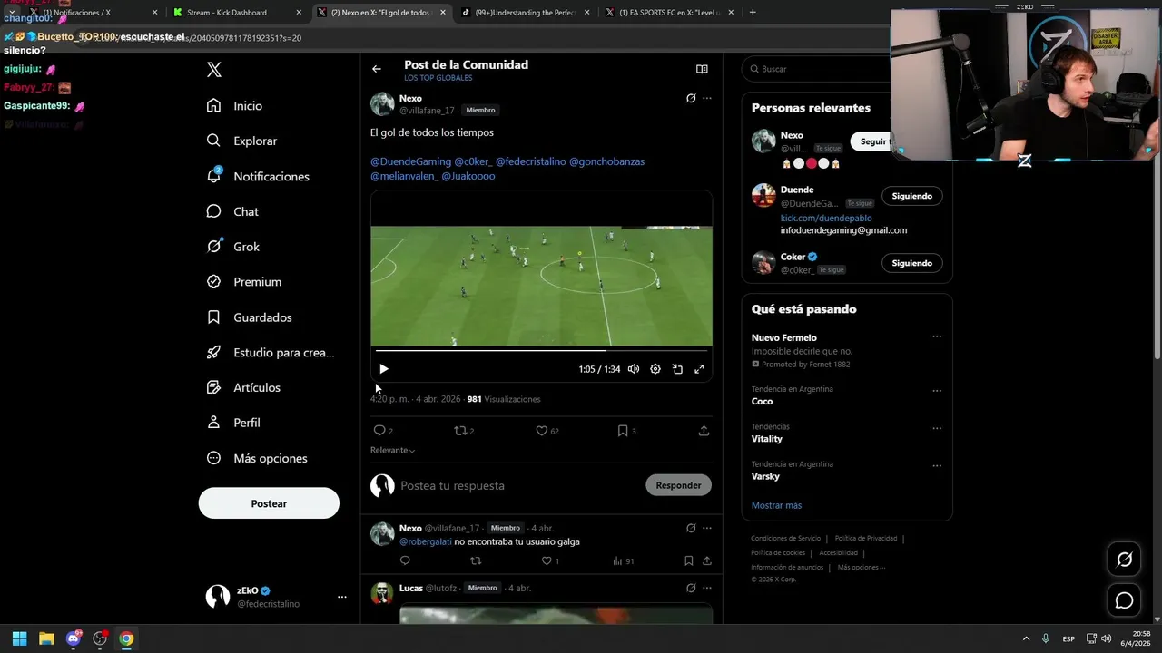
Task: Follow Nexo with Seguir button
Action: [873, 141]
